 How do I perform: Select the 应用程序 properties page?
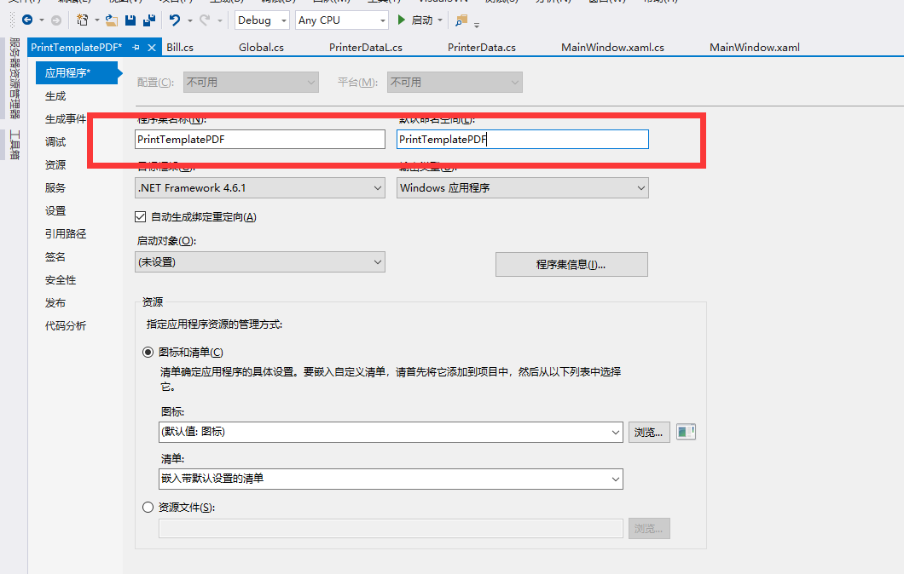coord(76,72)
